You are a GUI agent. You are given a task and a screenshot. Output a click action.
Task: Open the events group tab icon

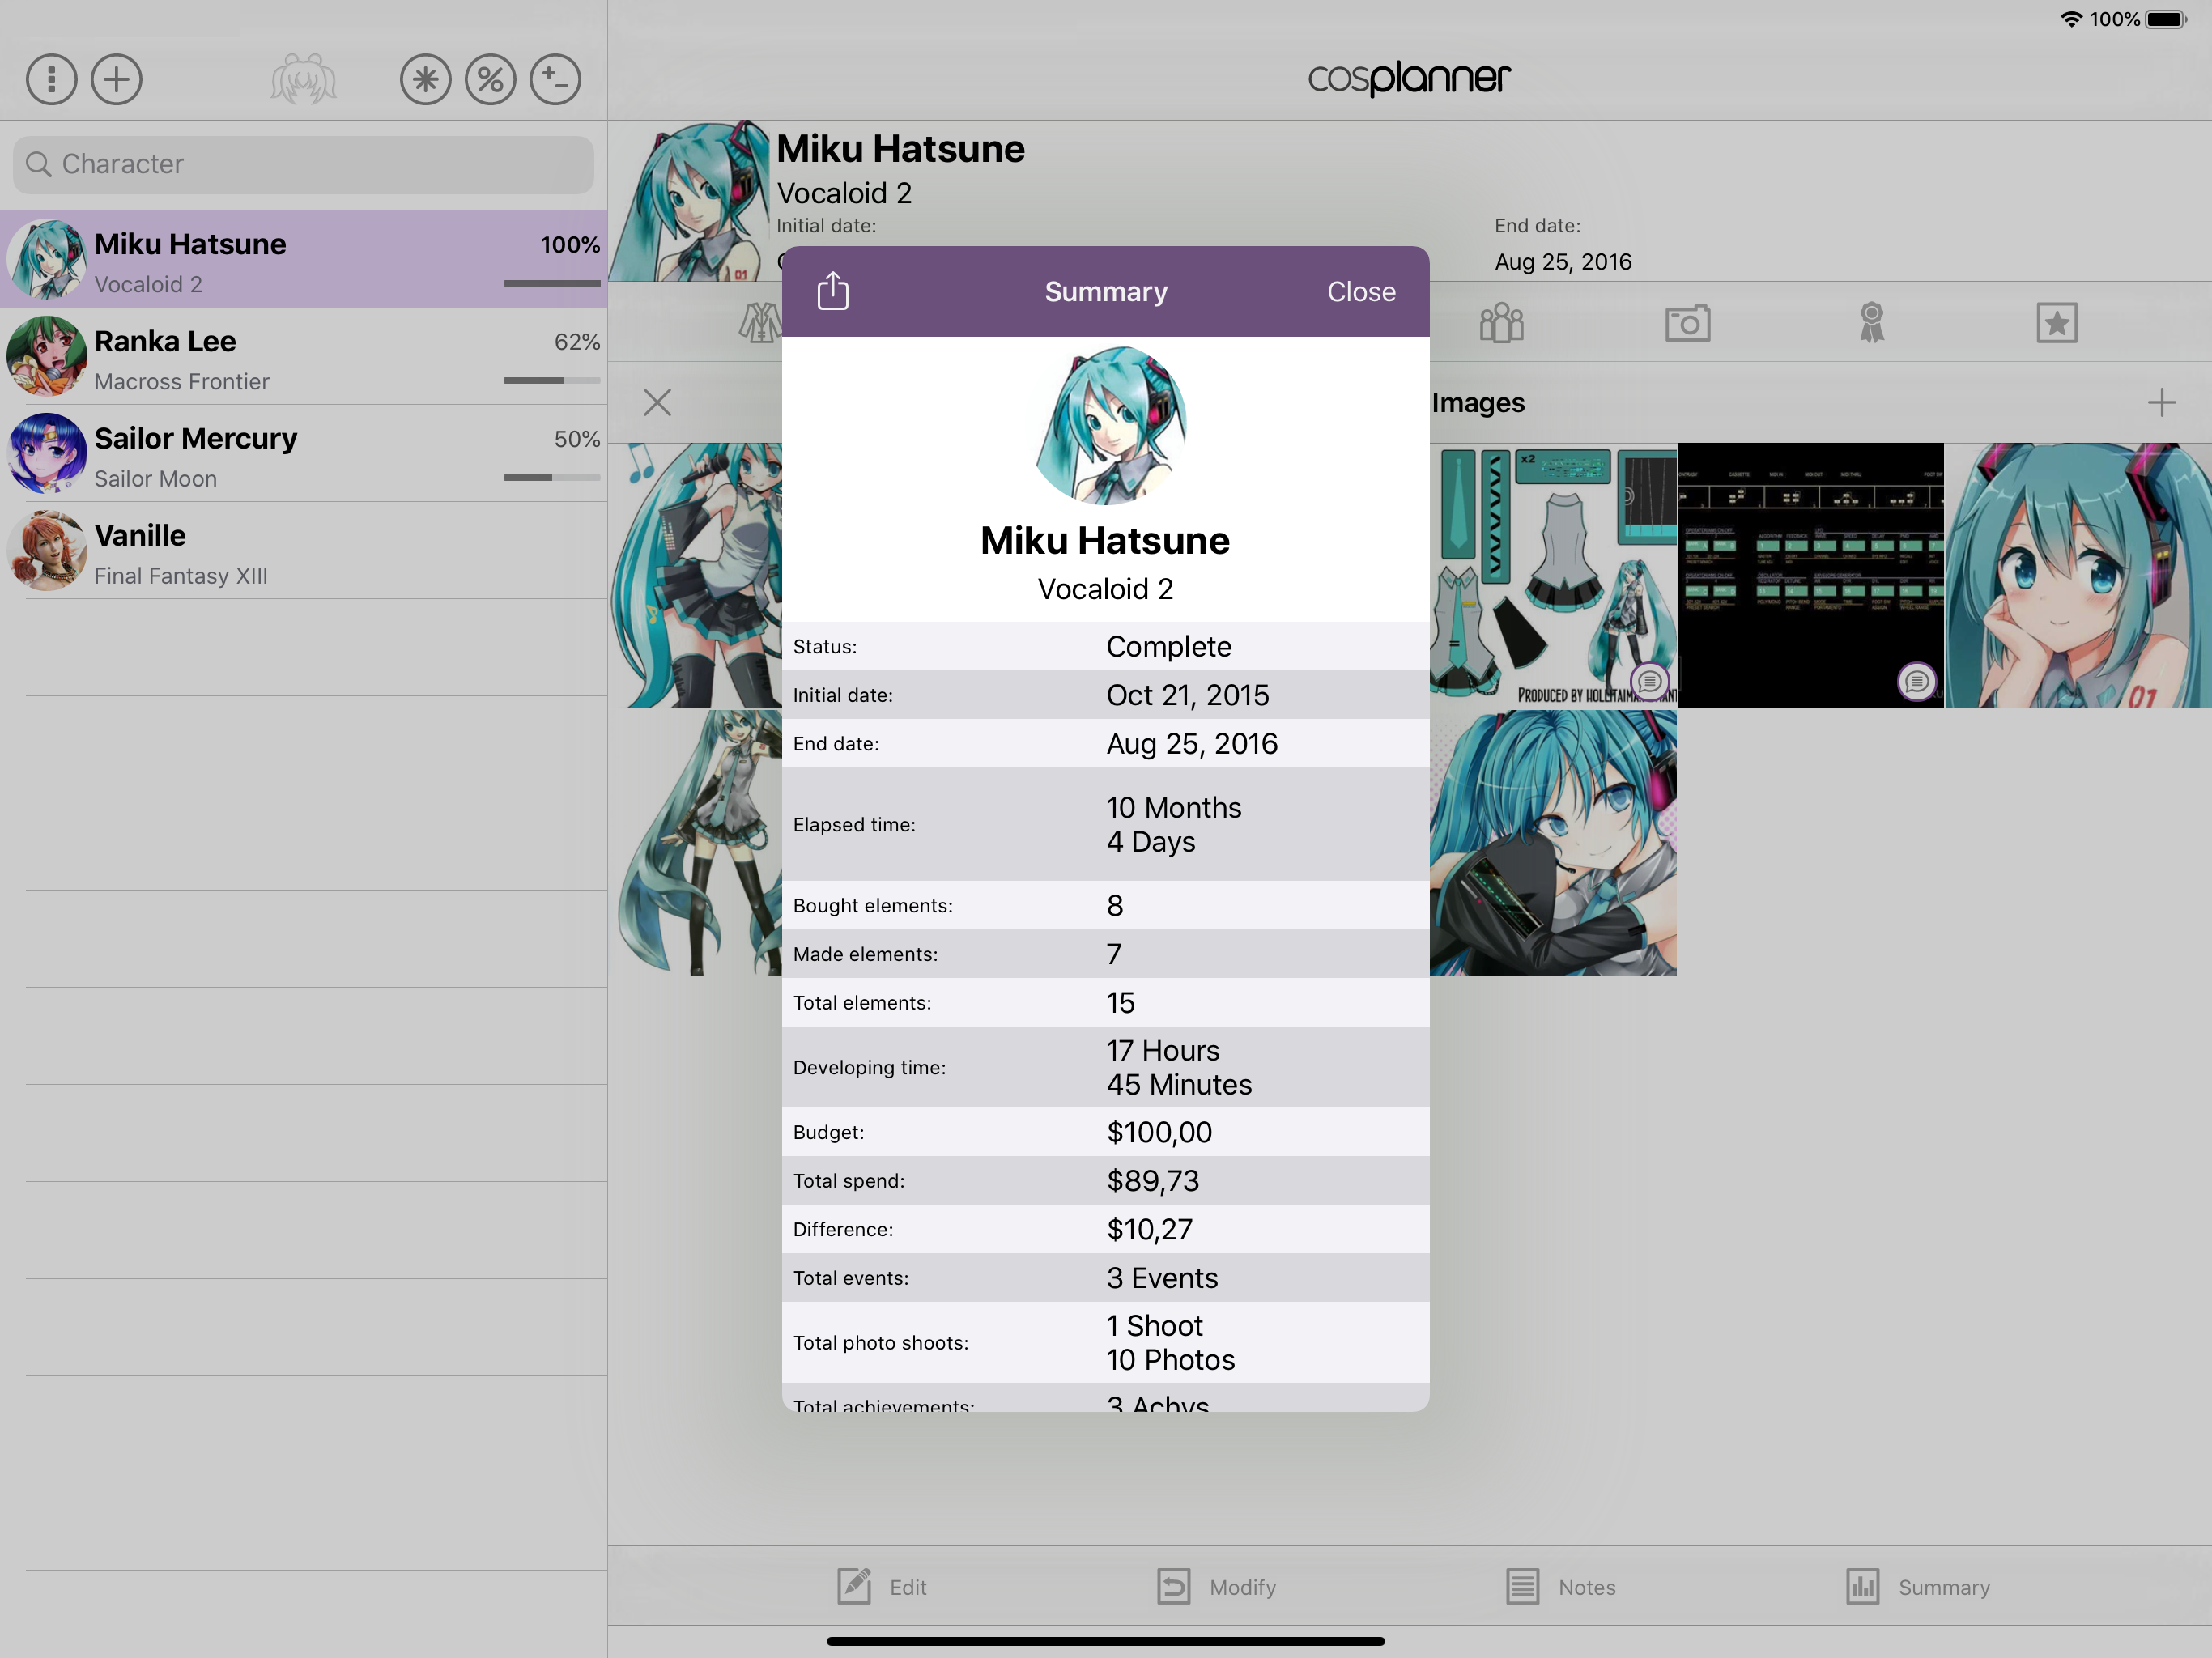click(1501, 323)
